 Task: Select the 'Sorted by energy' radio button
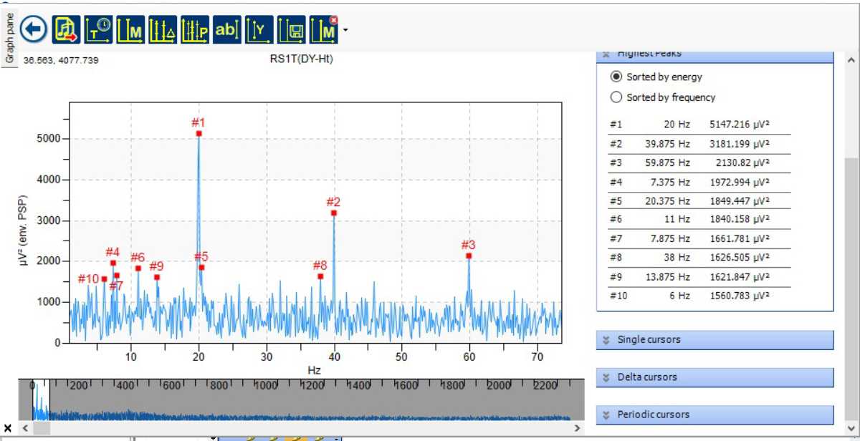coord(616,77)
